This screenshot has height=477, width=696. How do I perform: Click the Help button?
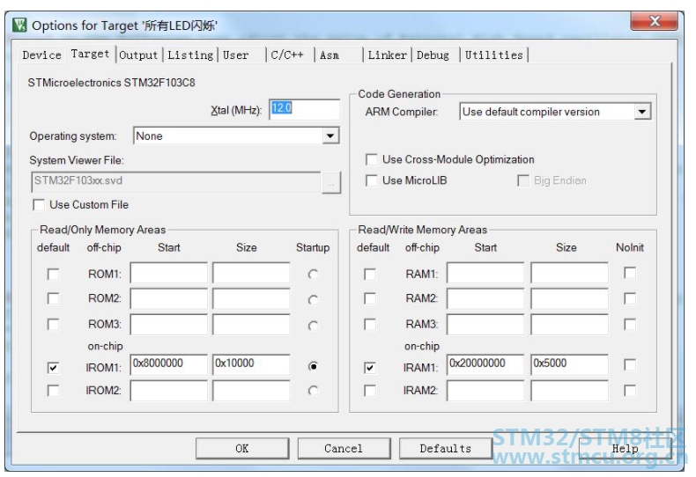pyautogui.click(x=626, y=449)
